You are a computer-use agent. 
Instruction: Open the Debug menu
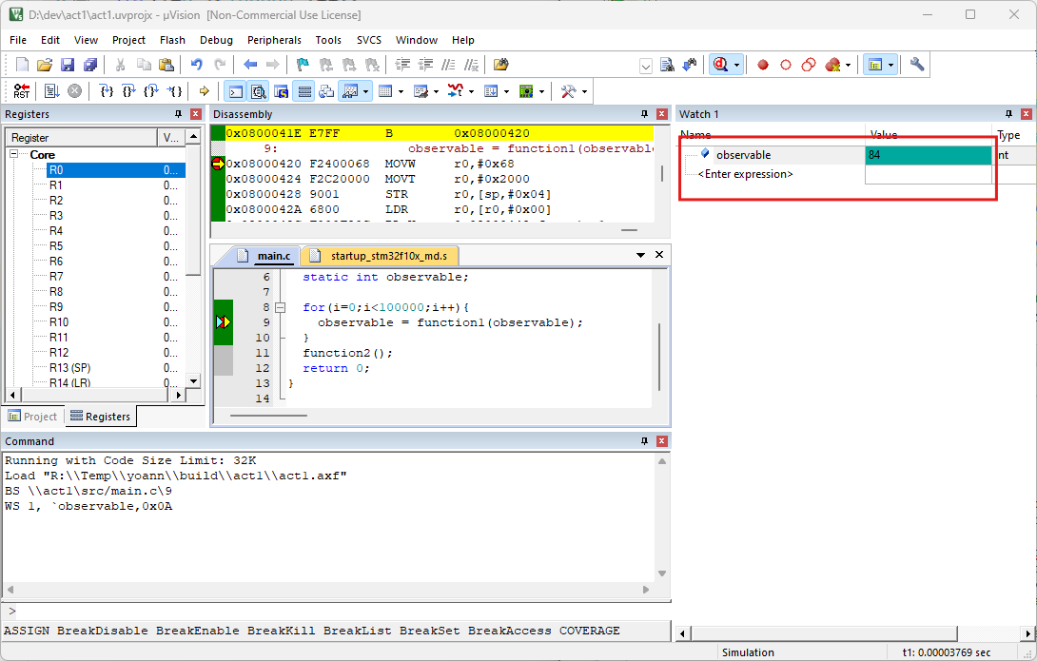[216, 40]
